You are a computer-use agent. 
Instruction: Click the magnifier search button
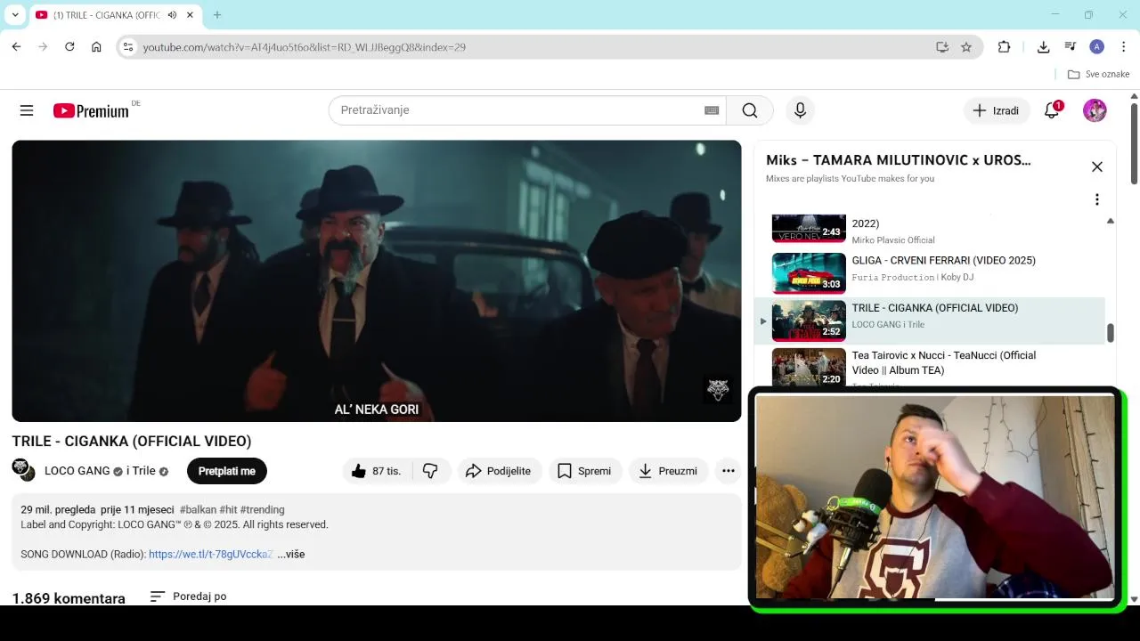(750, 110)
